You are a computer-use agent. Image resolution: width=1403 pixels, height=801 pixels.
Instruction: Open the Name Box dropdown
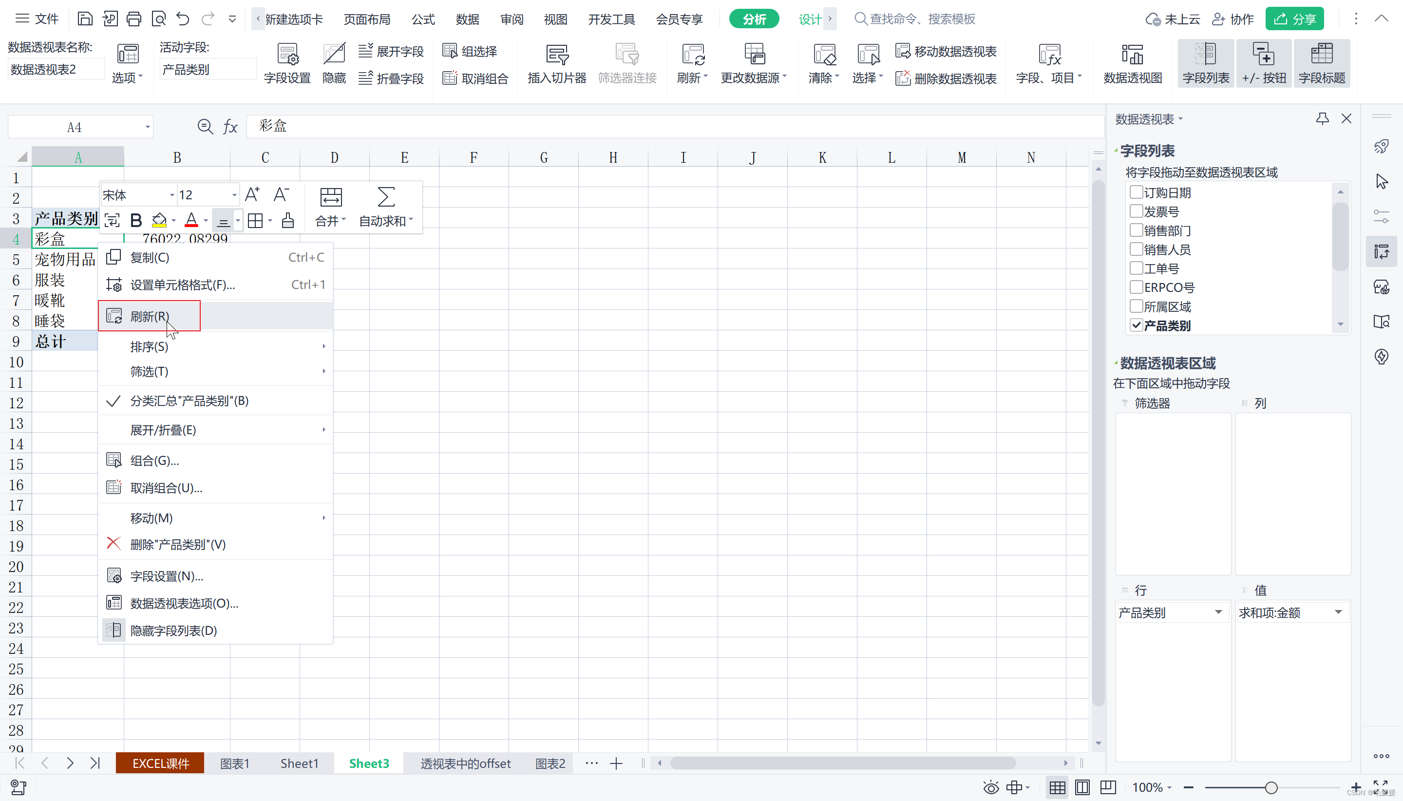148,127
